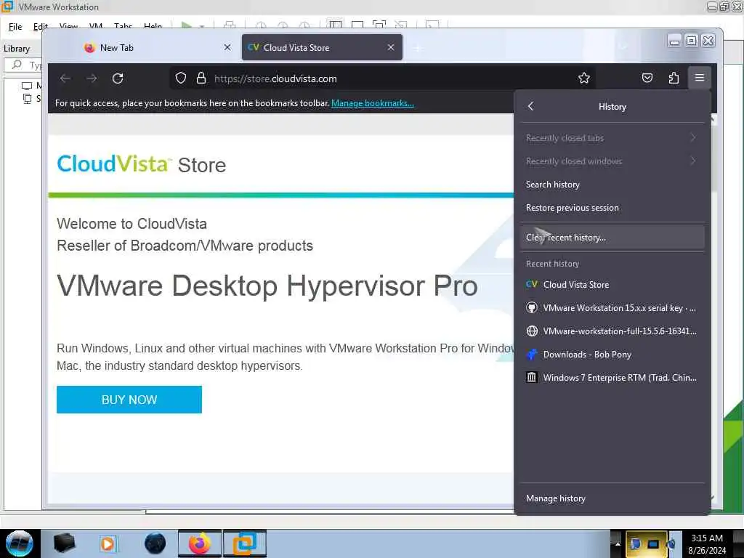Click the BUY NOW button
The width and height of the screenshot is (744, 558).
129,400
